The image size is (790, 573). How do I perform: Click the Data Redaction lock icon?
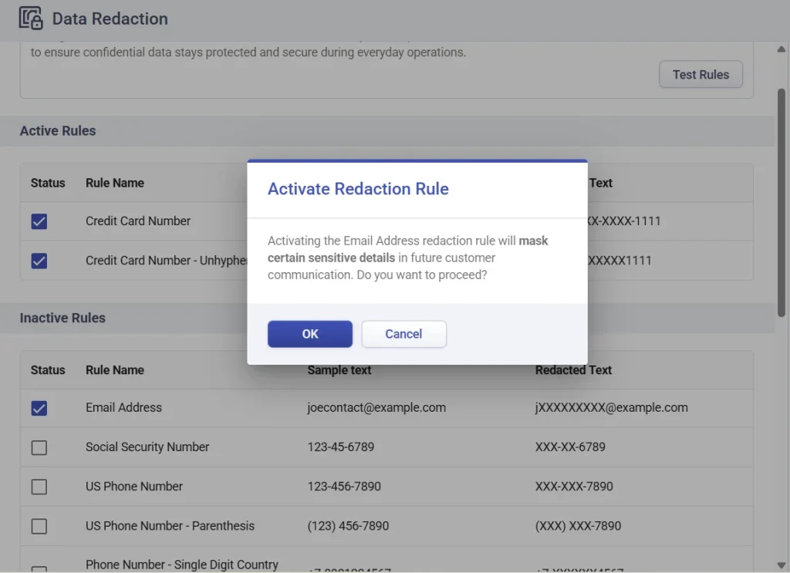point(31,18)
